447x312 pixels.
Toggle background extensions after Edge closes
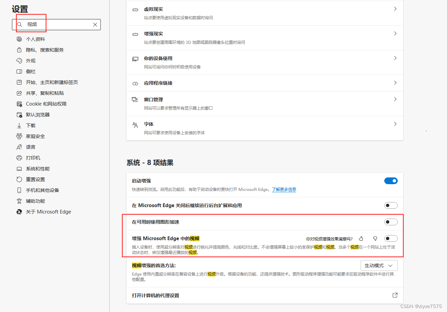(x=391, y=205)
